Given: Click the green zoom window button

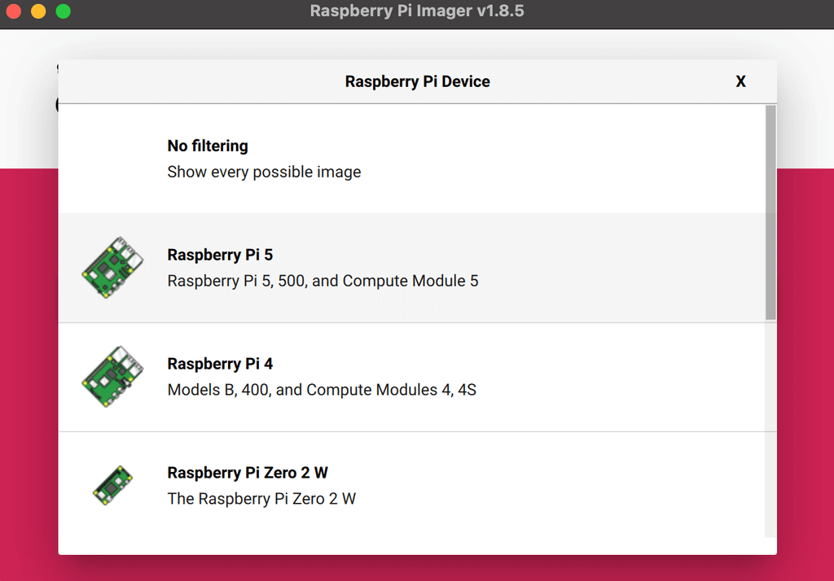Looking at the screenshot, I should point(63,11).
